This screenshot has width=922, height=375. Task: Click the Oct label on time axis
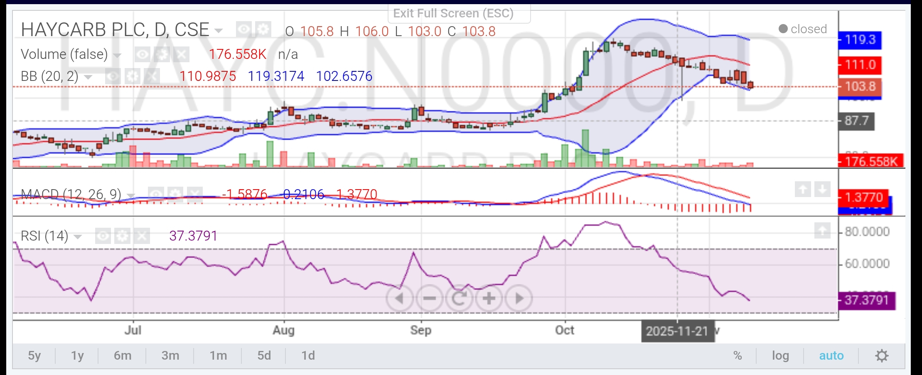[x=565, y=330]
